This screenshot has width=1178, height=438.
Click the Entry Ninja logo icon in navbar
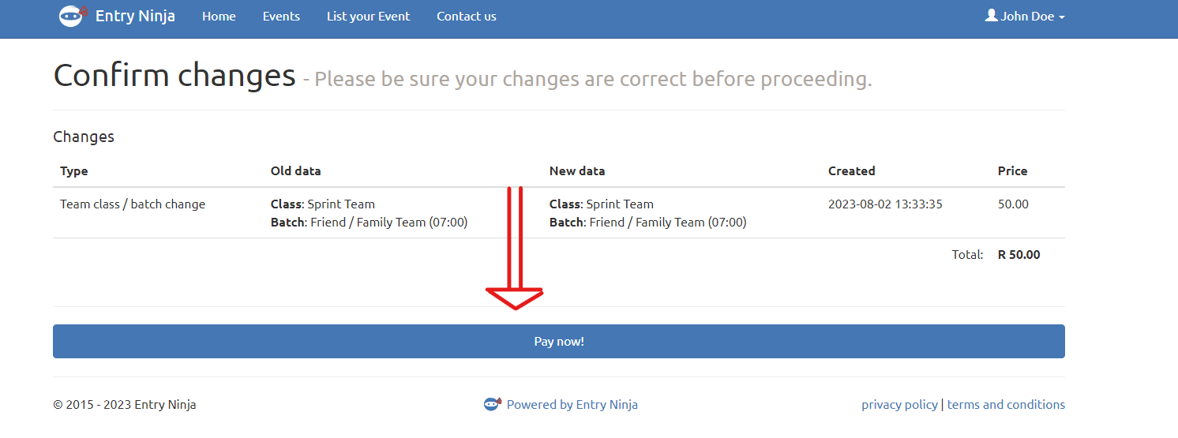(73, 16)
